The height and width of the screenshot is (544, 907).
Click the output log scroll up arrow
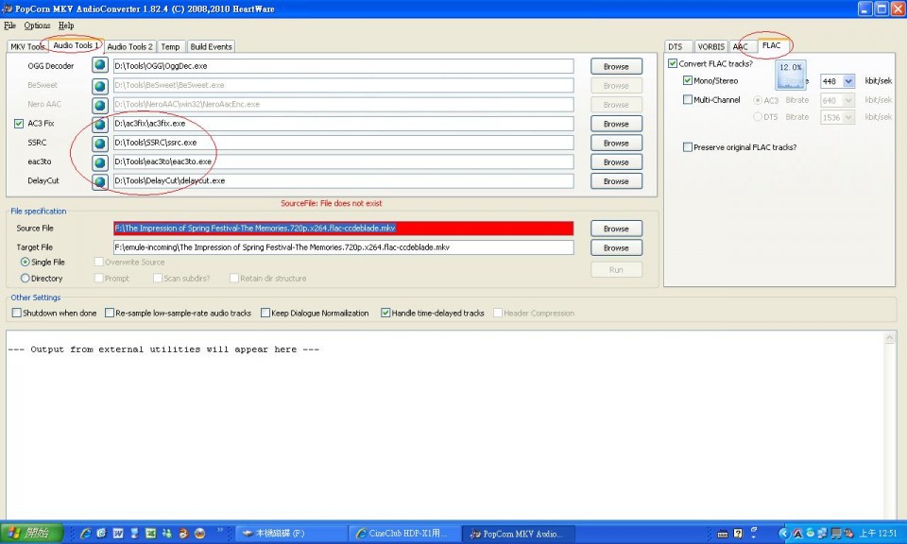click(x=890, y=339)
